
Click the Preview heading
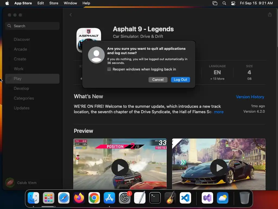tap(83, 131)
